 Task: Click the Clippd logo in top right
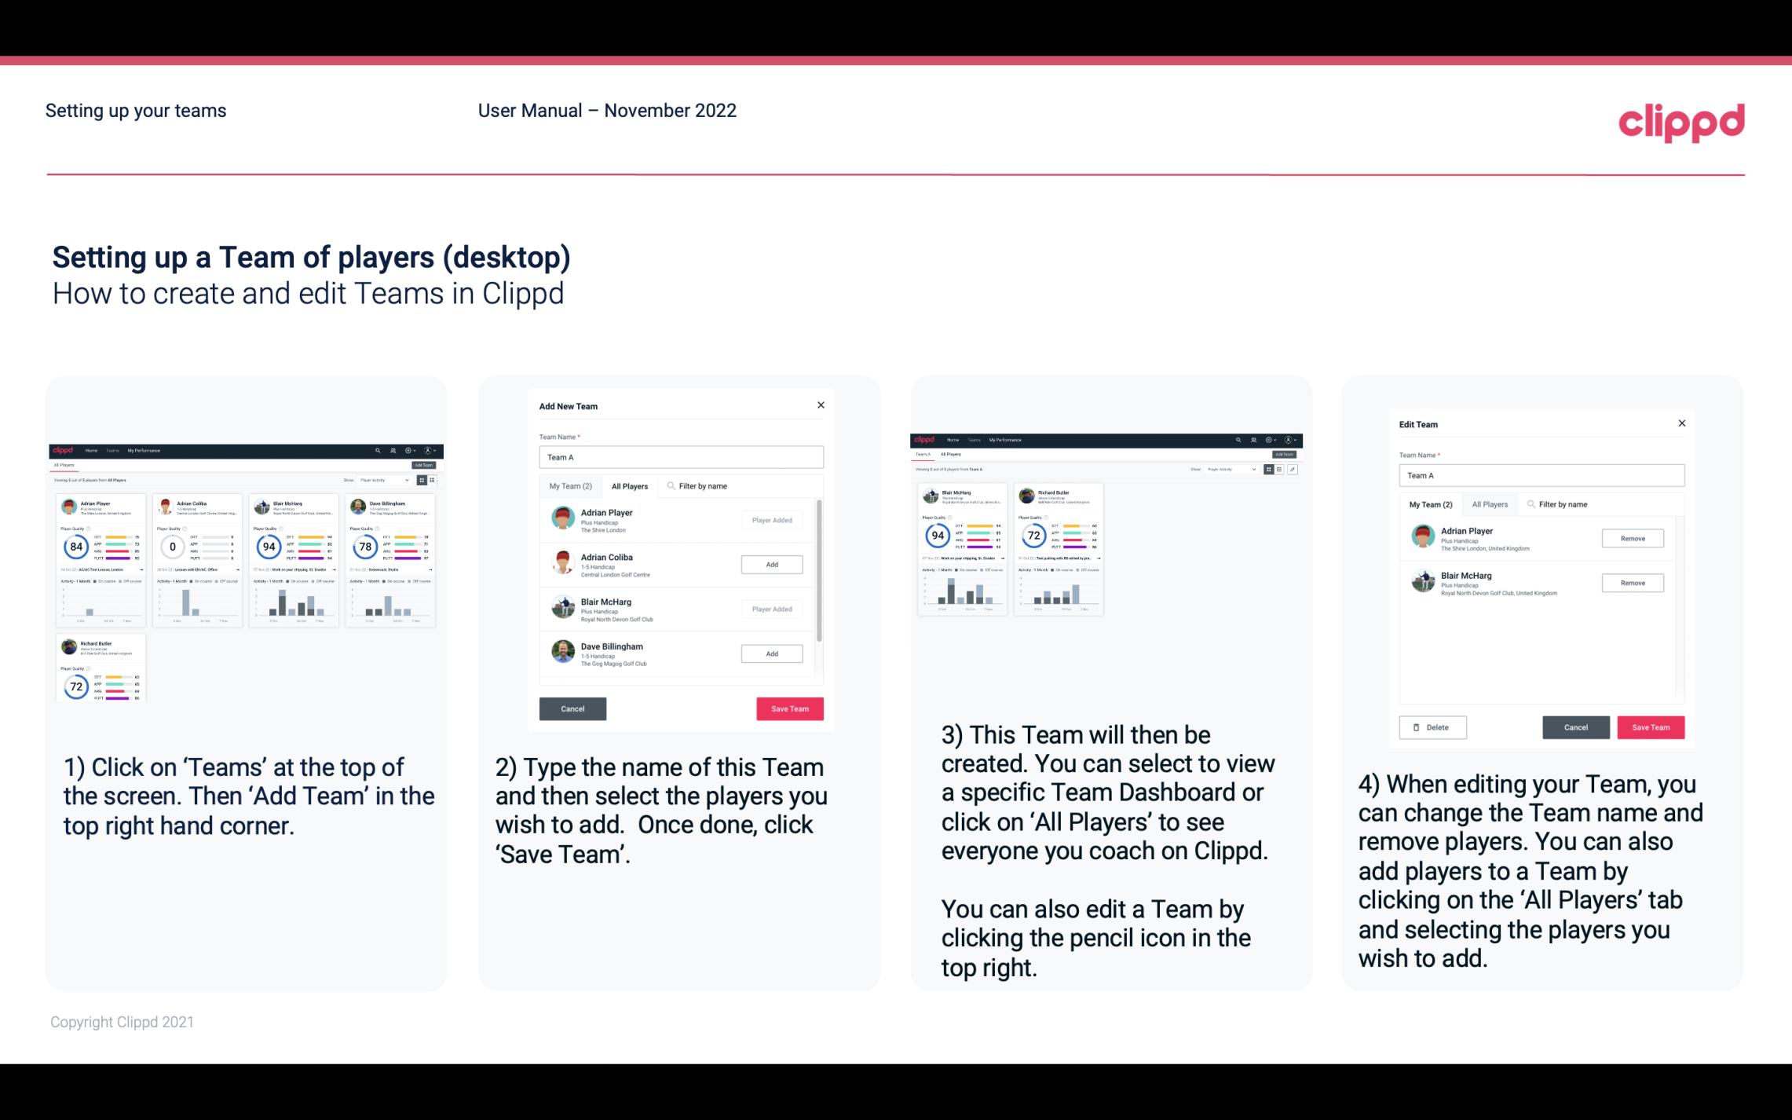(1681, 121)
